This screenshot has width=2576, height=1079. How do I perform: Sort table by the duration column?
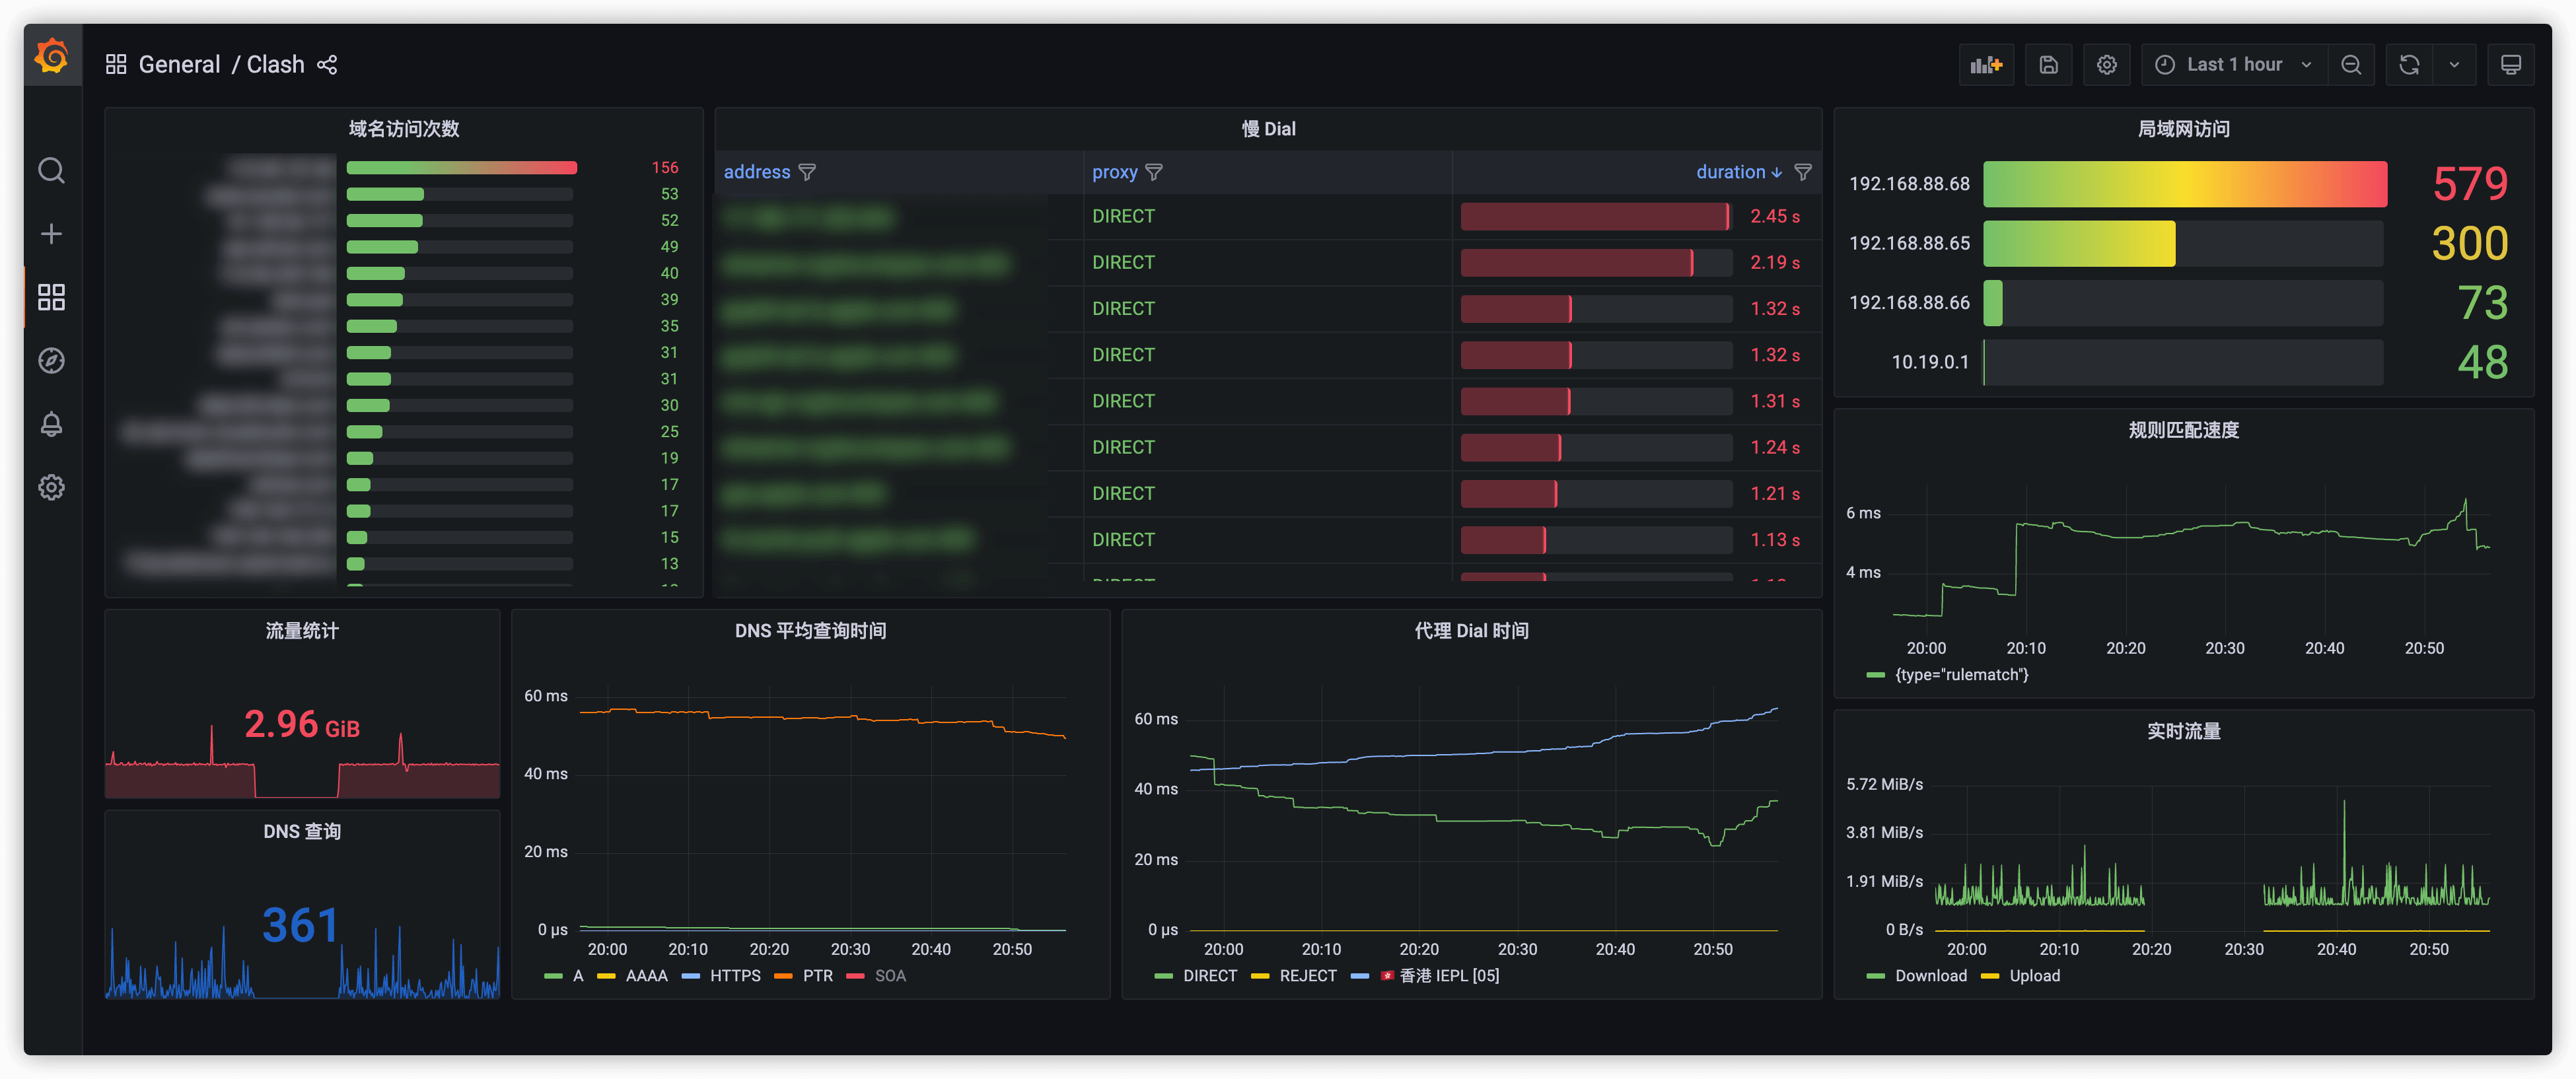pos(1730,172)
